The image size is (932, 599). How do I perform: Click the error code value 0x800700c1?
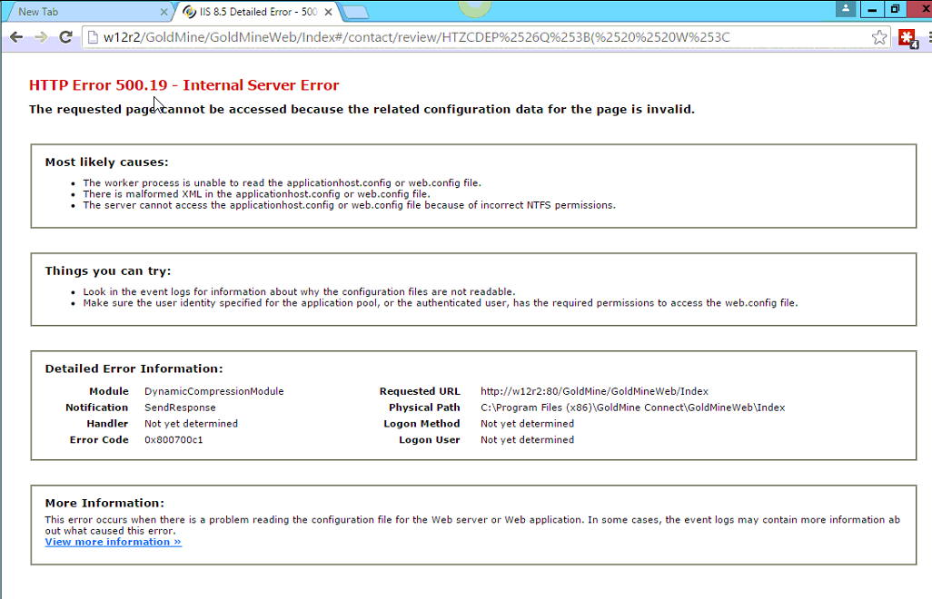(174, 440)
